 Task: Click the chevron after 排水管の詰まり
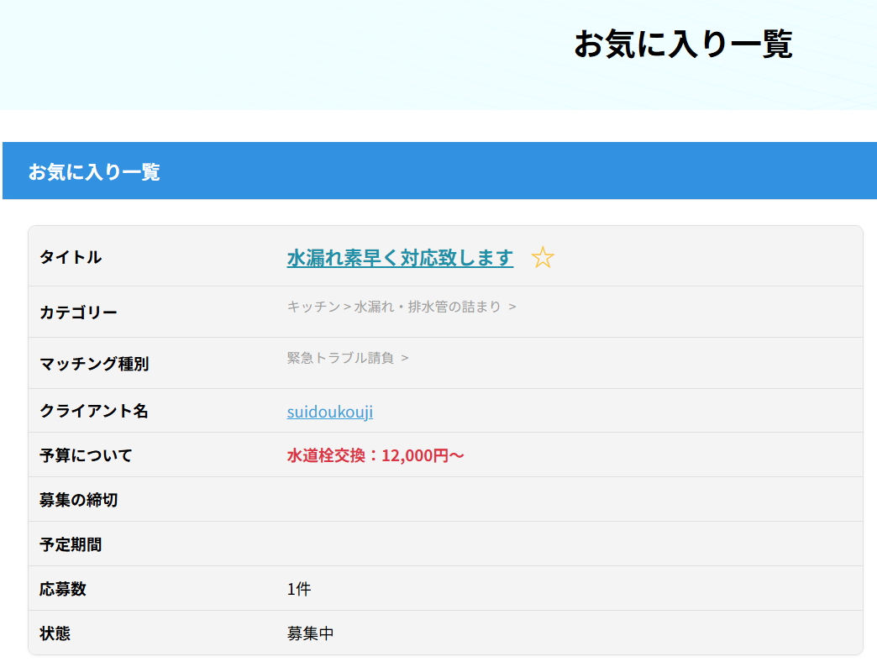coord(512,307)
